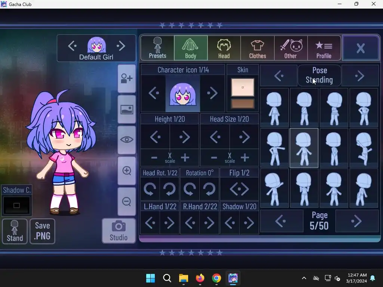The width and height of the screenshot is (383, 287).
Task: Select previous L.Hand option
Action: click(x=150, y=223)
